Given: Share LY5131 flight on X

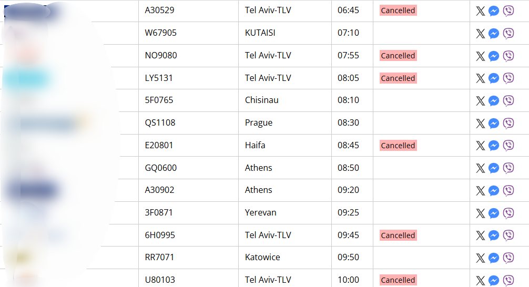Looking at the screenshot, I should coord(481,78).
